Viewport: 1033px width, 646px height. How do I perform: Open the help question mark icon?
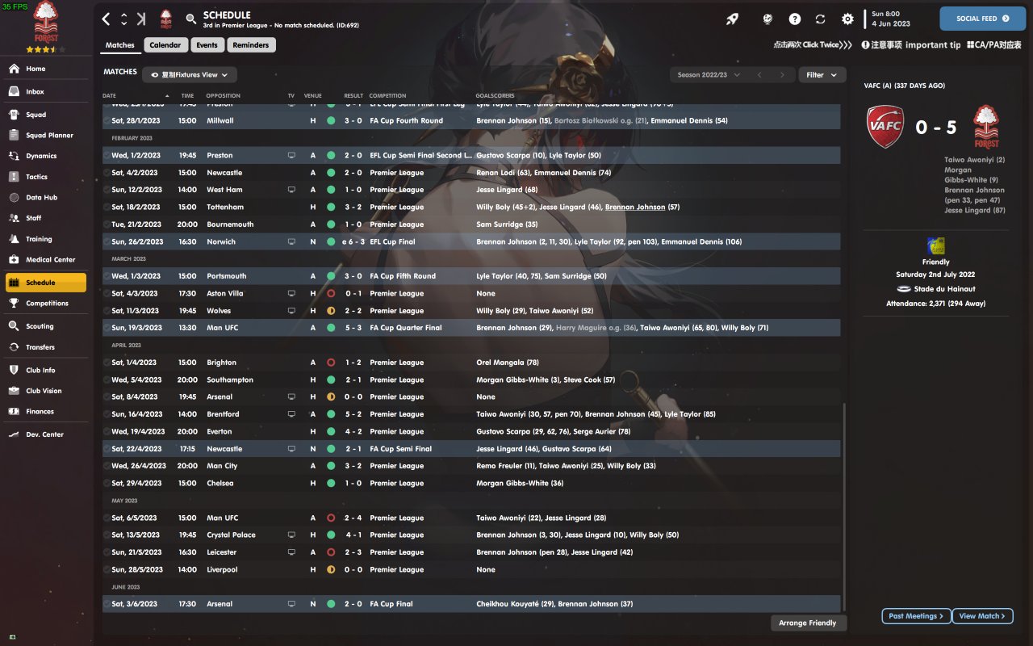795,19
